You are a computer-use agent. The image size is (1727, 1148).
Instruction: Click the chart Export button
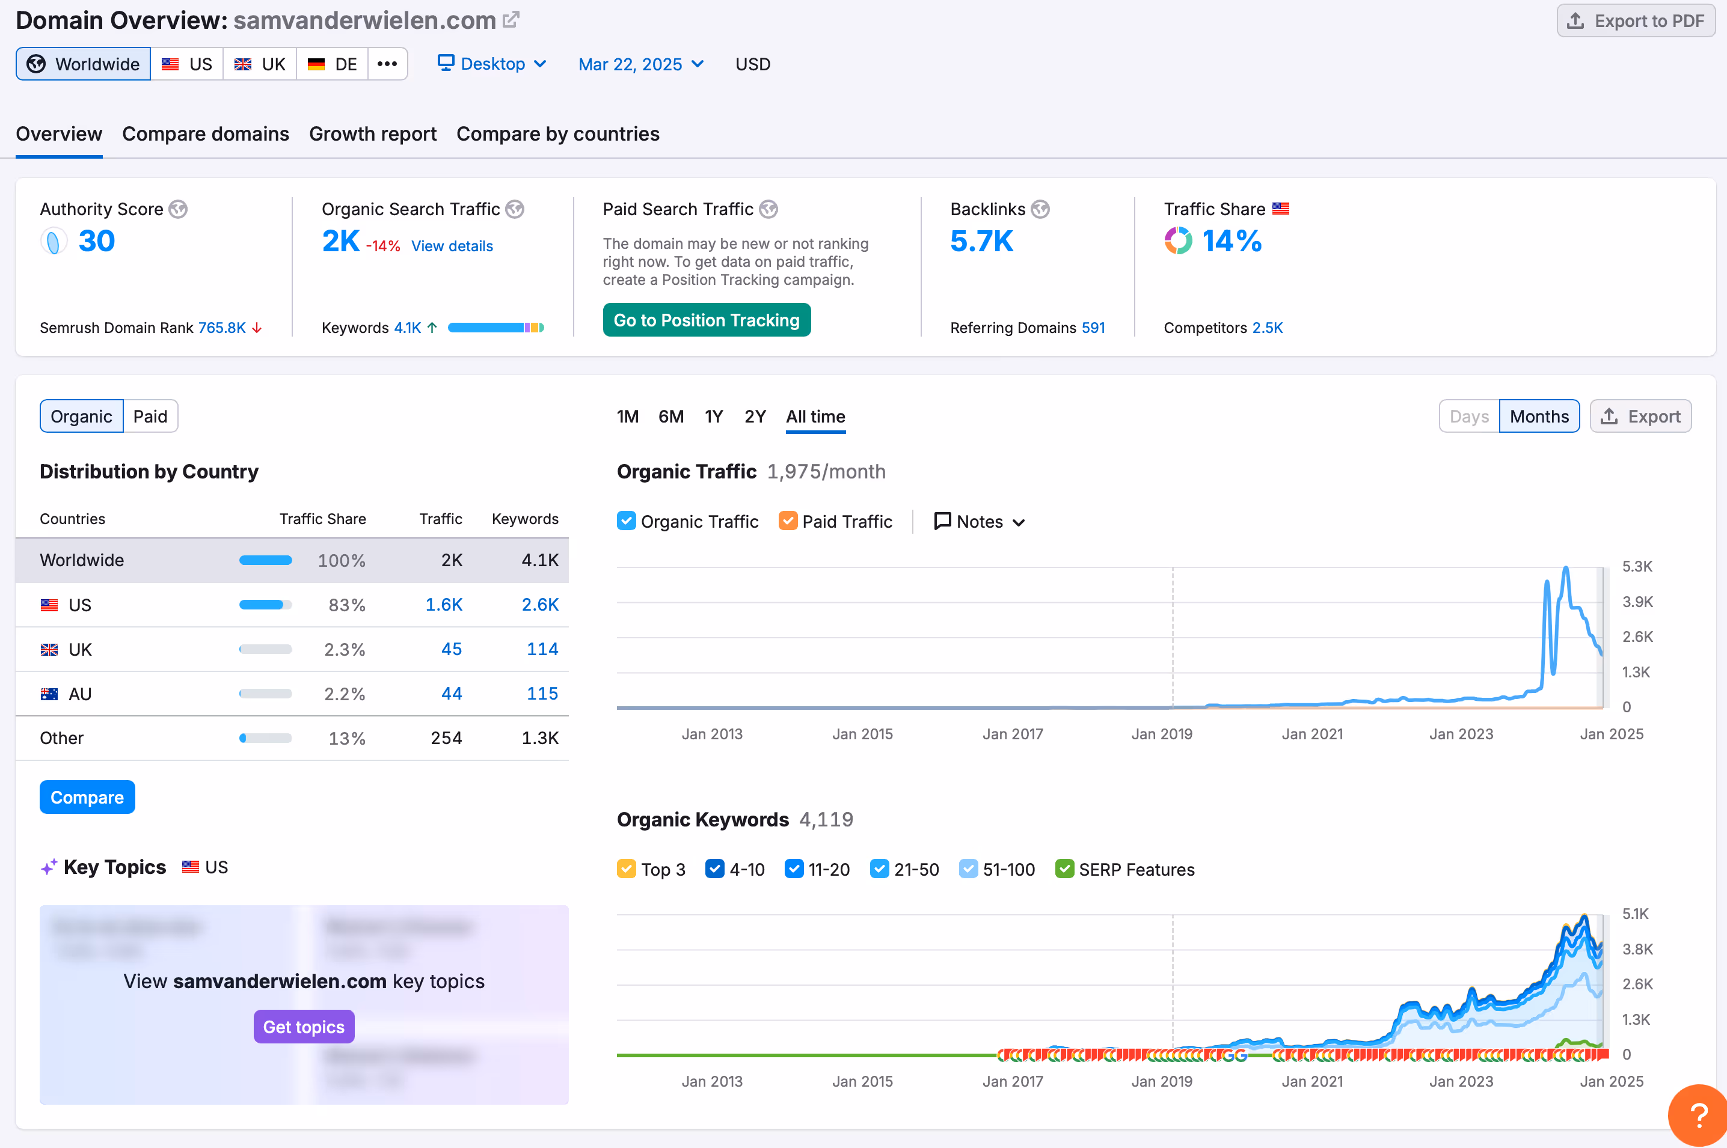click(1640, 417)
